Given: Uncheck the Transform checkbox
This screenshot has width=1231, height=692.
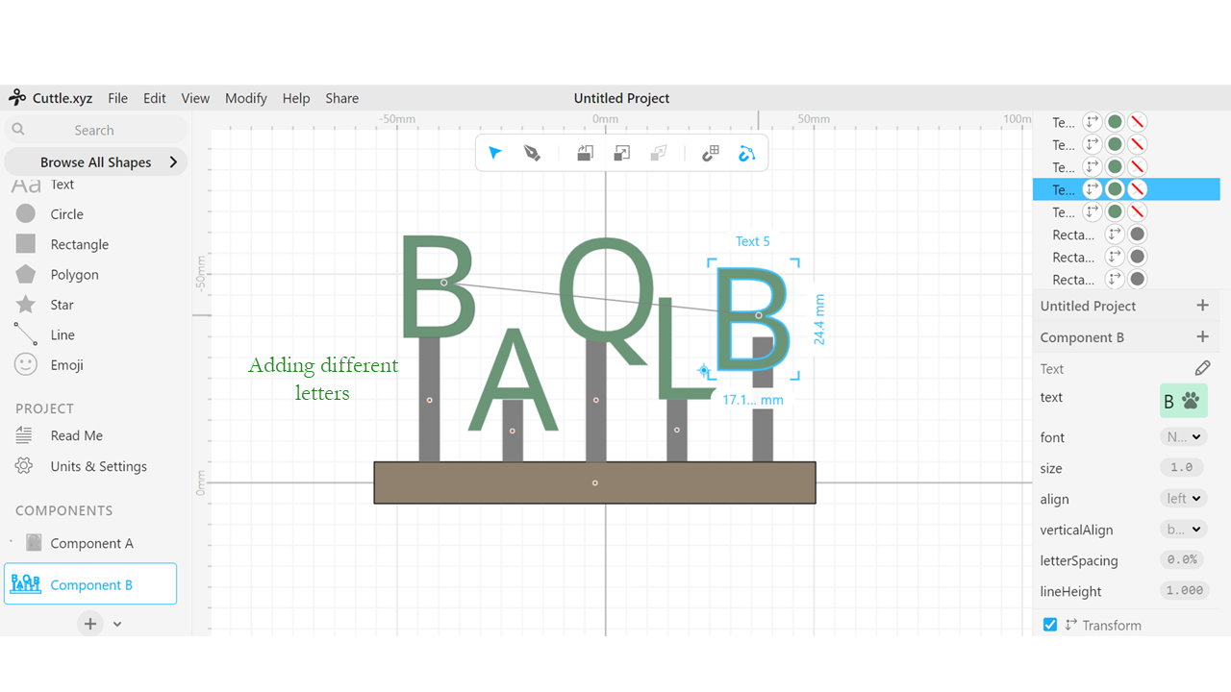Looking at the screenshot, I should pos(1050,625).
